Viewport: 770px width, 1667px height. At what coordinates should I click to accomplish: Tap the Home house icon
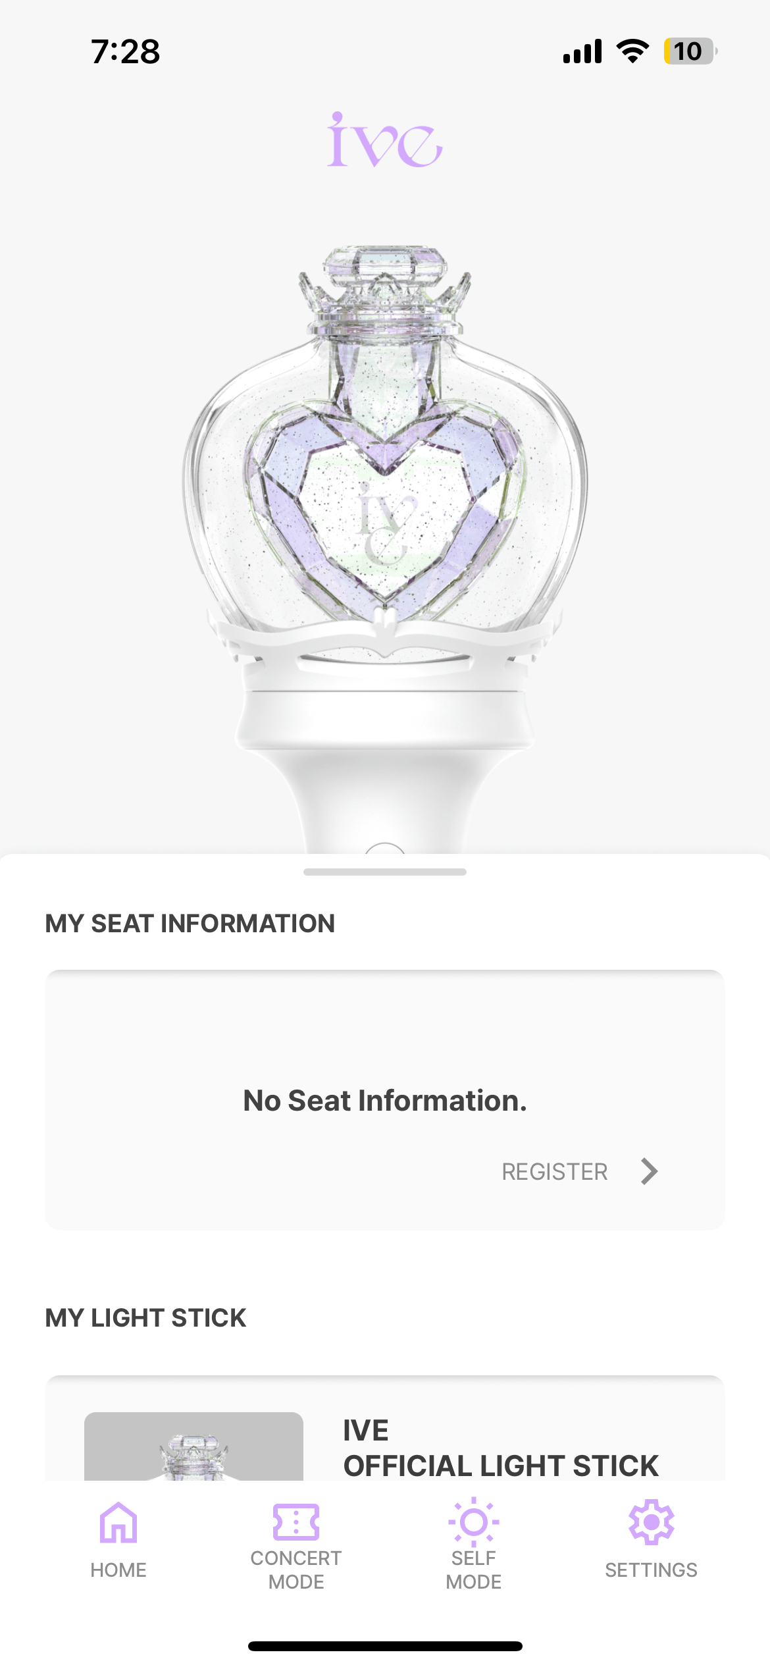click(118, 1522)
